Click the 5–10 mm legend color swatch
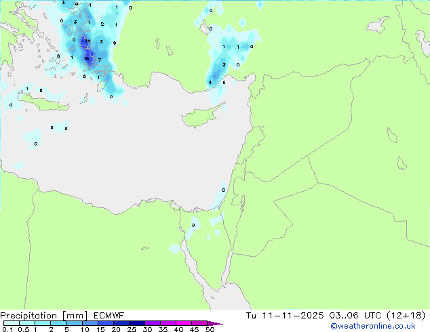The height and width of the screenshot is (332, 430). (75, 323)
